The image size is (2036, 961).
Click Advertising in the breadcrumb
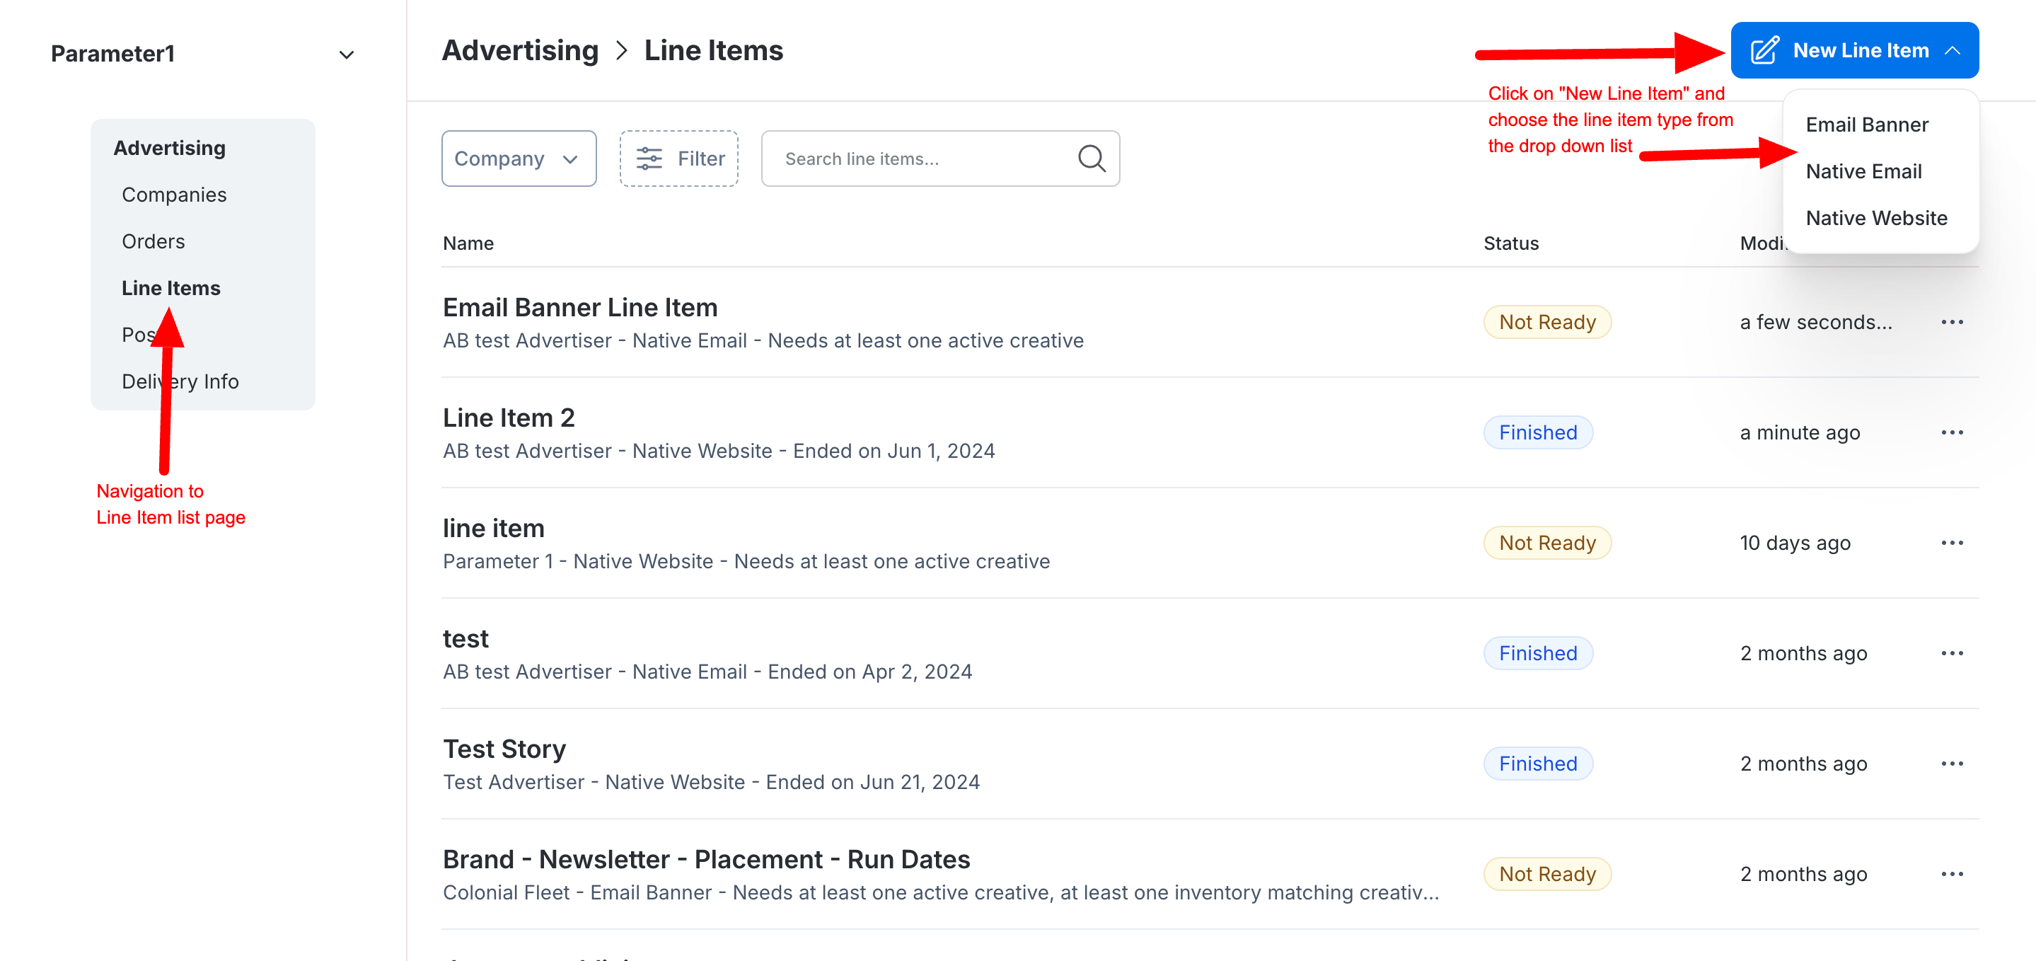(x=520, y=51)
